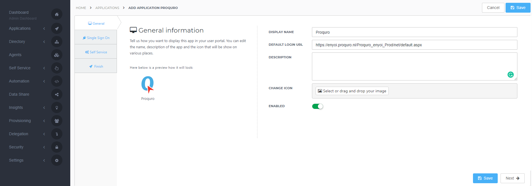The height and width of the screenshot is (186, 532).
Task: Expand the Automation sidebar menu
Action: point(44,81)
